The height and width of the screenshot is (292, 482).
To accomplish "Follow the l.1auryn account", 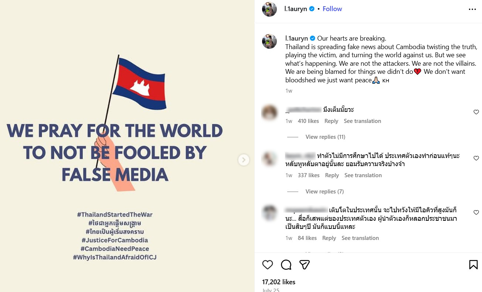I will pos(332,9).
